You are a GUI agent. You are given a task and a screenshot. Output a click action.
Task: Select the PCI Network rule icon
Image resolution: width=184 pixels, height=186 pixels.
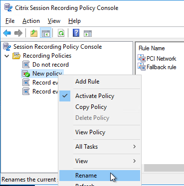142,58
